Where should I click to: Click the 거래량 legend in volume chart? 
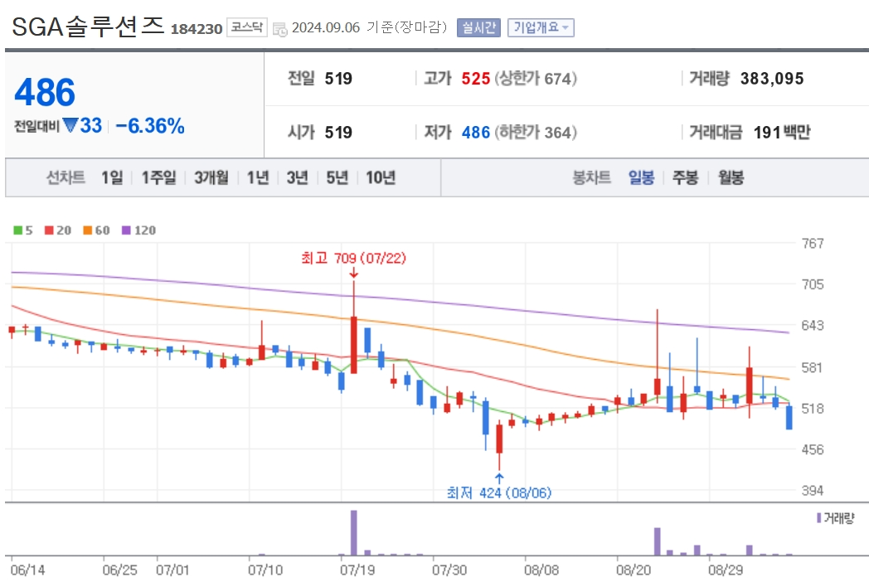[x=836, y=518]
